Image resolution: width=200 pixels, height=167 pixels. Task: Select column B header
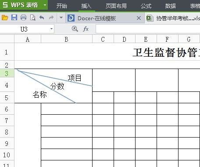pyautogui.click(x=67, y=39)
